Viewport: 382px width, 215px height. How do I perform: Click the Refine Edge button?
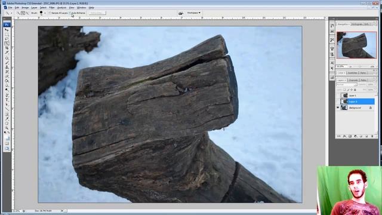[x=97, y=13]
